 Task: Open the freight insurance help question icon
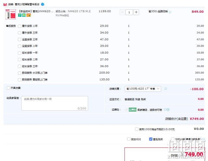click(x=168, y=110)
